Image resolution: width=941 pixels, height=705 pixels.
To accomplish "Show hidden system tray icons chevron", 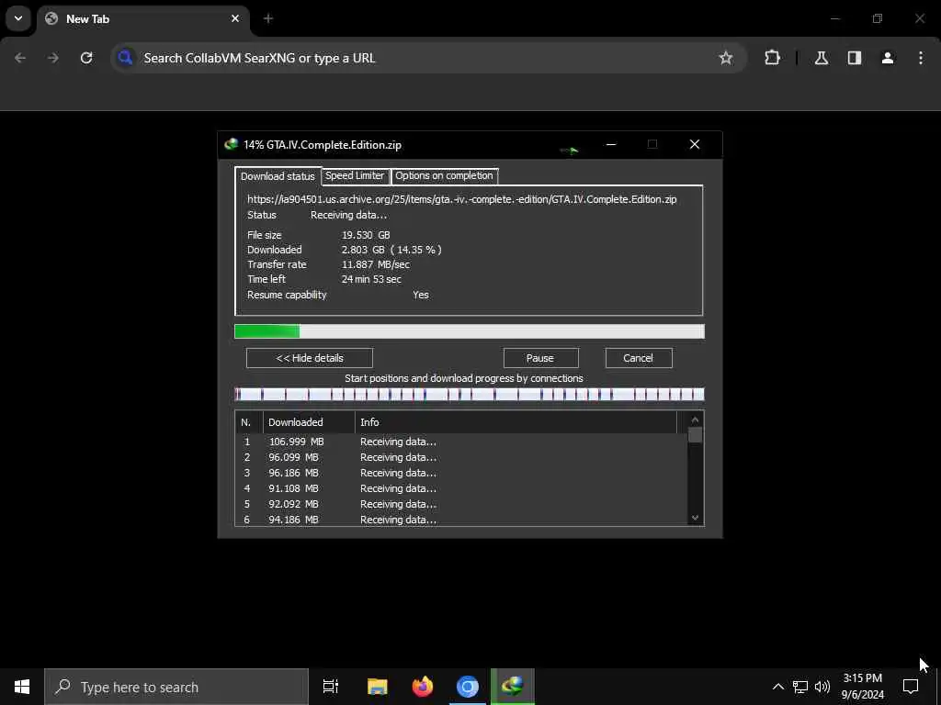I will click(777, 687).
